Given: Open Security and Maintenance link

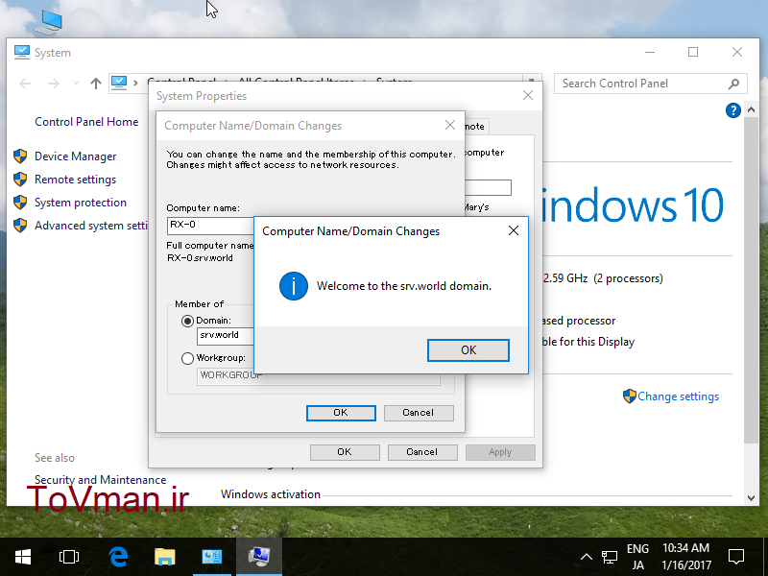Looking at the screenshot, I should coord(100,479).
